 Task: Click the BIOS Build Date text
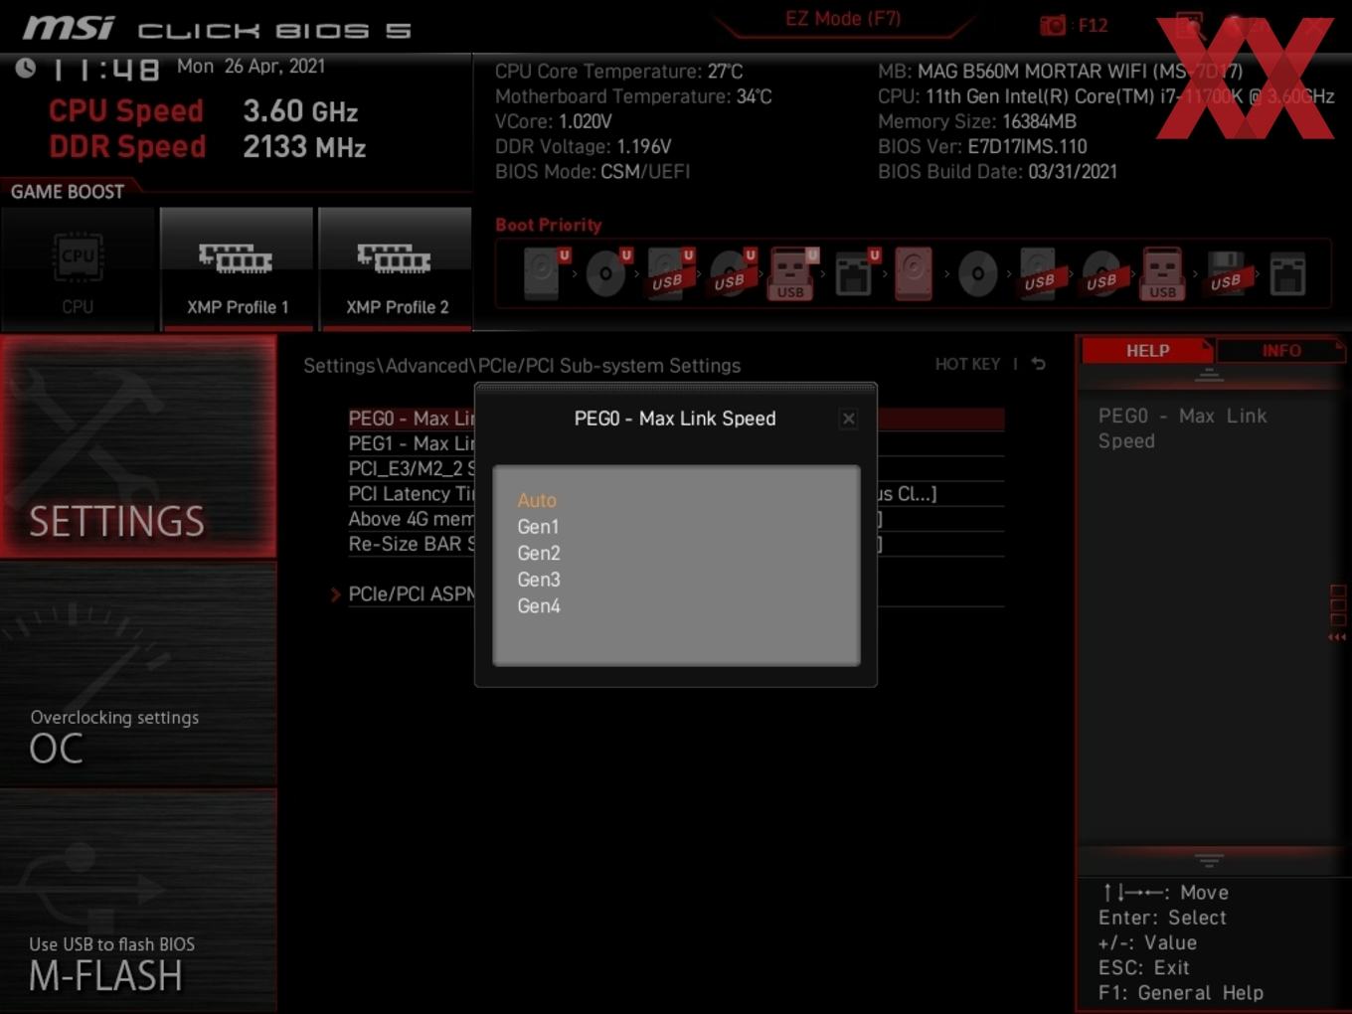pos(997,171)
